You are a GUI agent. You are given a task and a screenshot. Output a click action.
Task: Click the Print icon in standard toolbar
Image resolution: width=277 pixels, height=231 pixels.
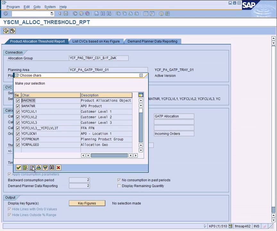click(97, 13)
